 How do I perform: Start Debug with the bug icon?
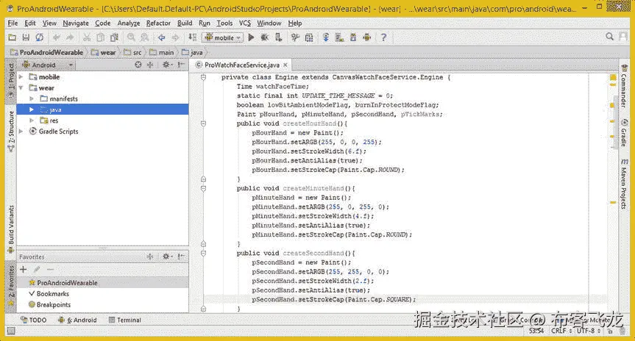[x=264, y=37]
